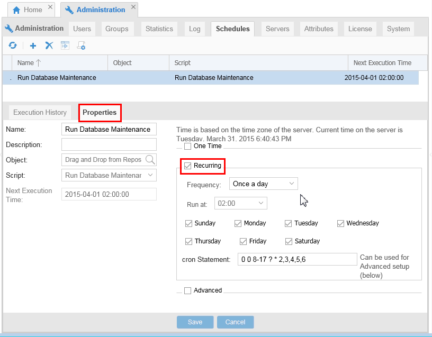Select the Schedules tab
432x337 pixels.
click(233, 29)
